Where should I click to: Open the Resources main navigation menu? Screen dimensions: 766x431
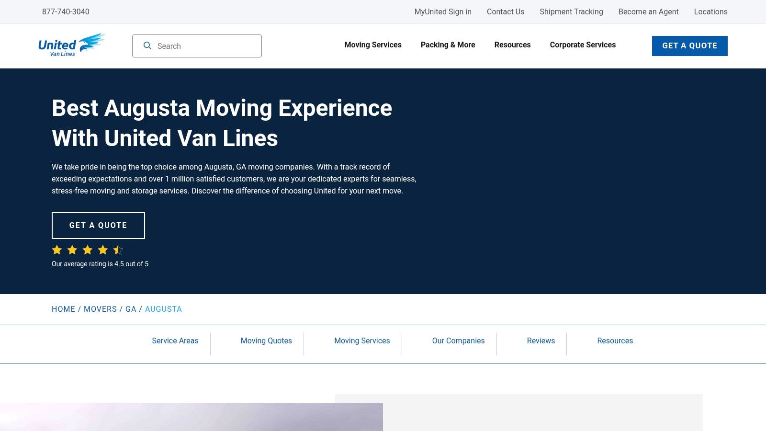(x=512, y=45)
